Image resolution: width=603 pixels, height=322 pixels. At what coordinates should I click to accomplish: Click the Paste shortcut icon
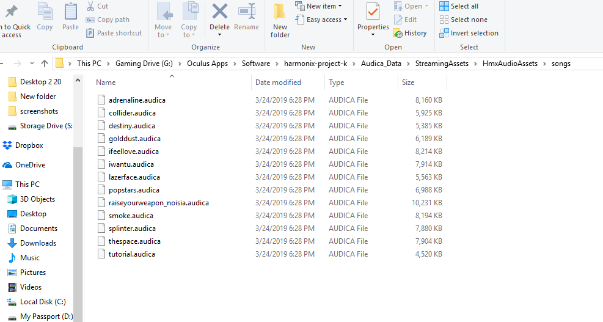click(90, 33)
